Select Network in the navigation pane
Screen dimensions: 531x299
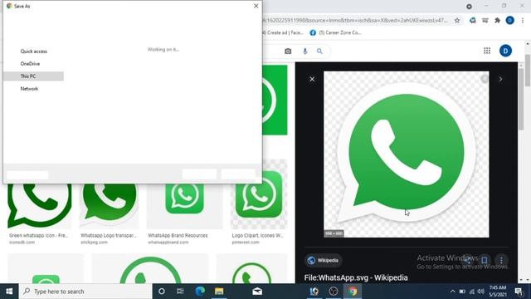[29, 89]
